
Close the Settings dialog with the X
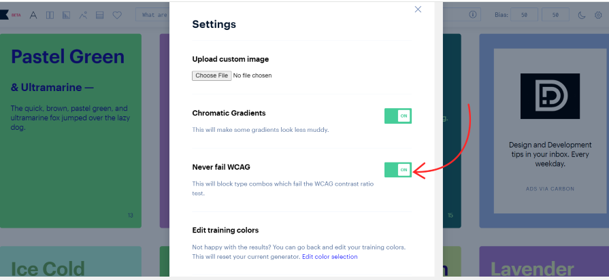[418, 10]
